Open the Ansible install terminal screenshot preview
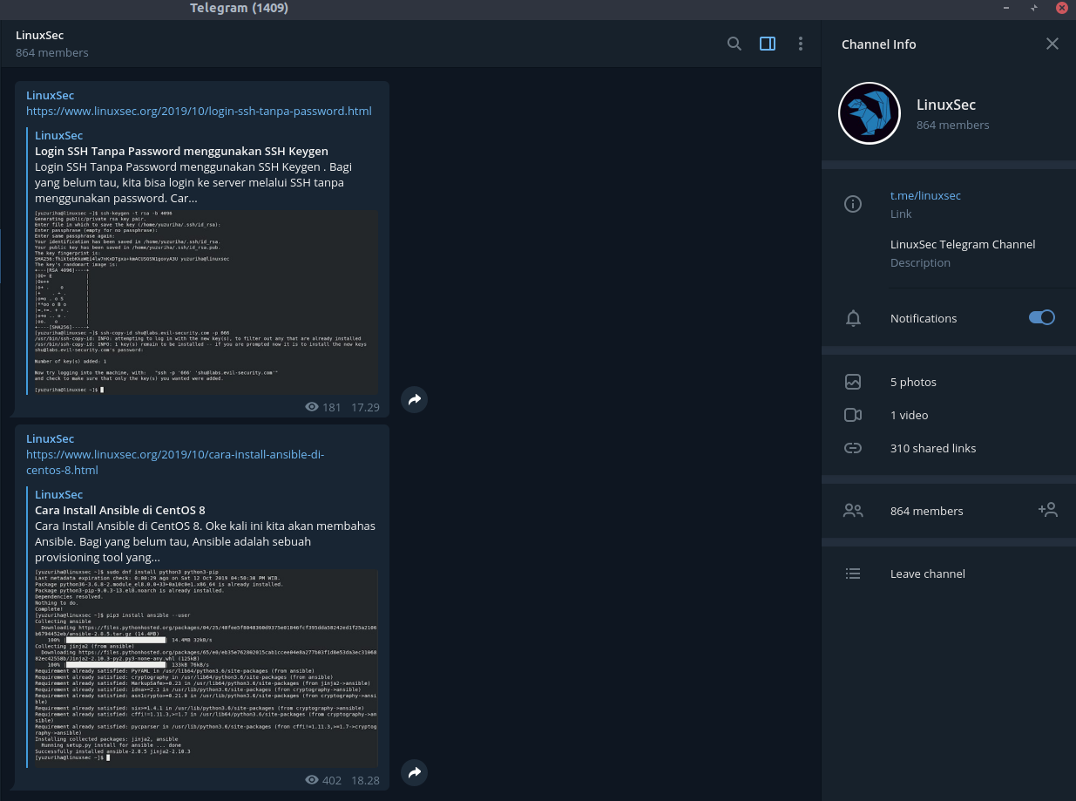Viewport: 1076px width, 801px height. pos(206,668)
